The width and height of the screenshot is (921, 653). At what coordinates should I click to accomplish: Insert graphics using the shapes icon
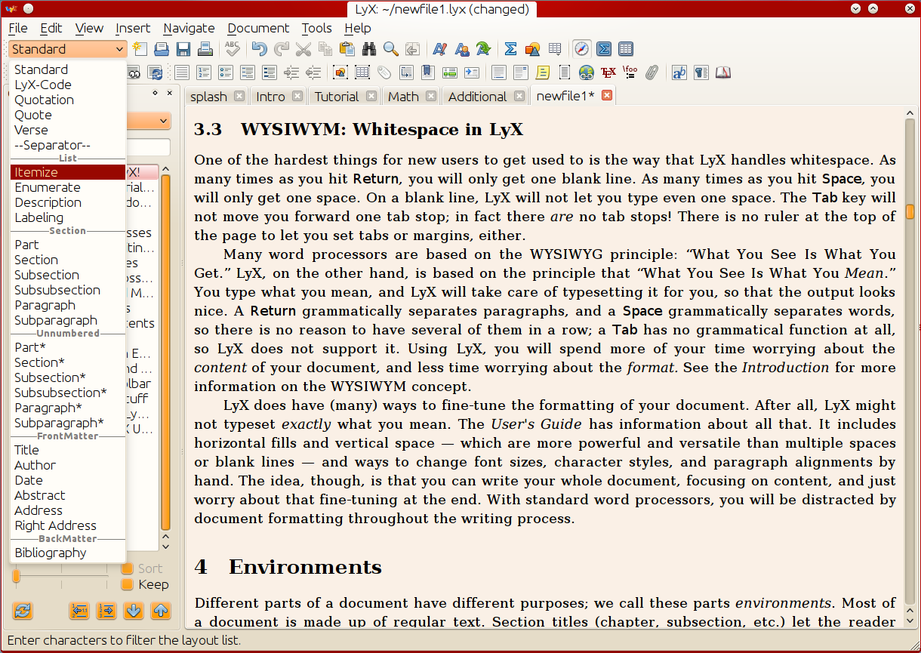pyautogui.click(x=533, y=49)
